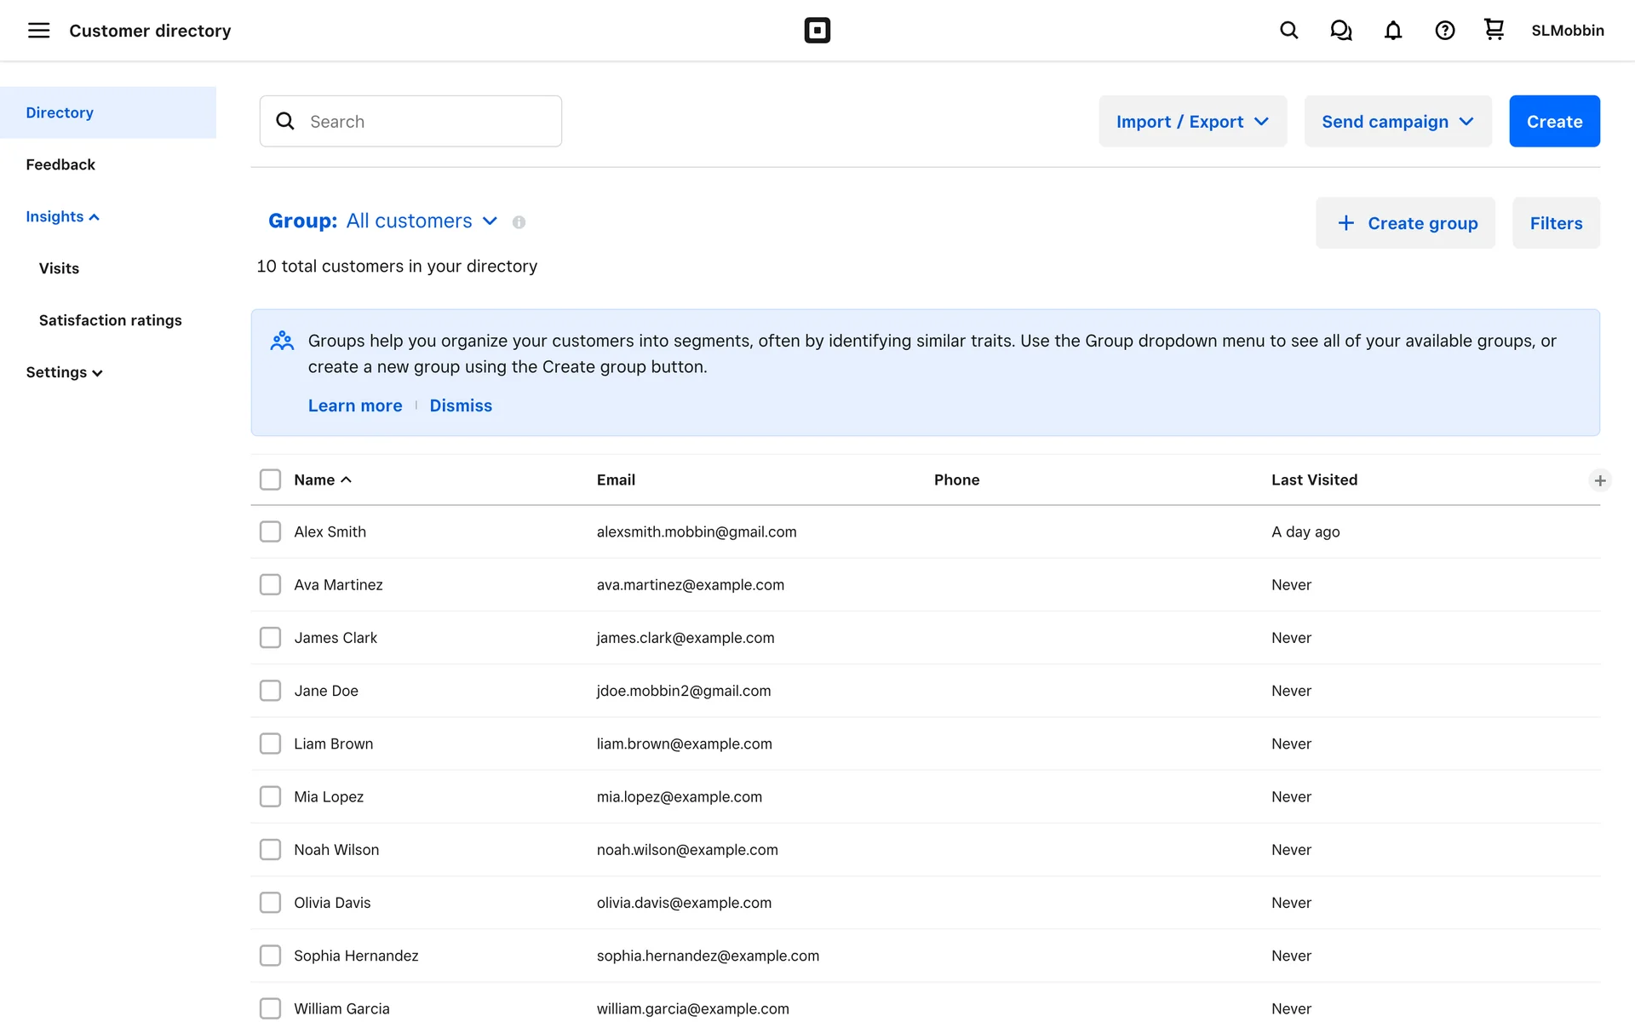
Task: Open the Group All customers dropdown
Action: pos(383,221)
